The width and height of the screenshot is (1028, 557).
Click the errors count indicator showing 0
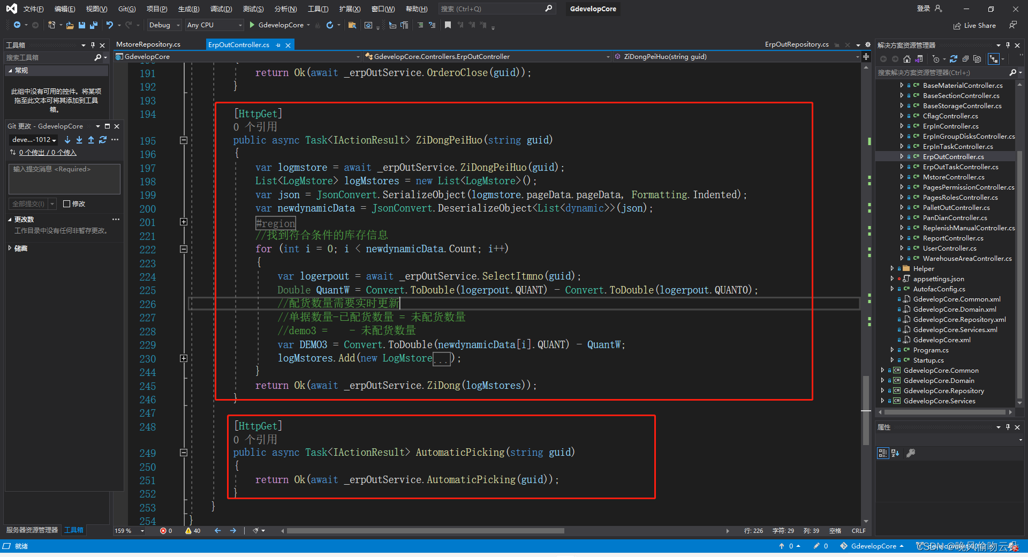tap(166, 531)
